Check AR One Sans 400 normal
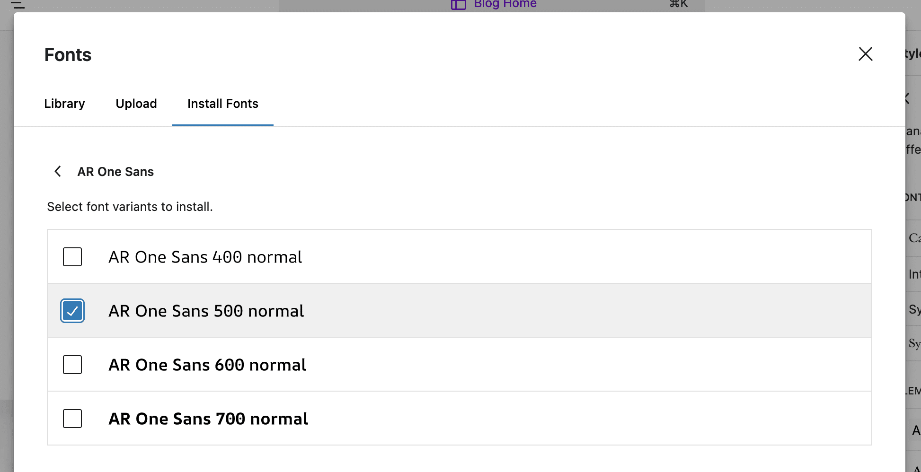 72,257
